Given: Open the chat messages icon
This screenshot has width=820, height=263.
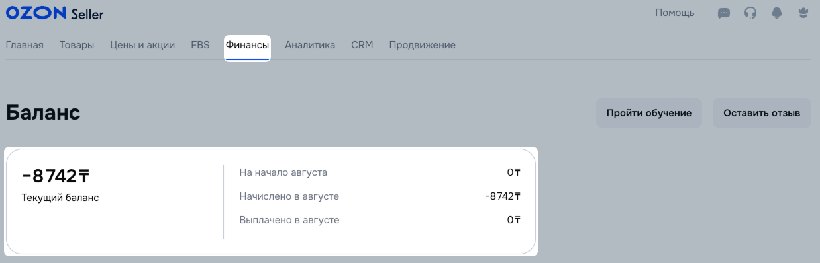Looking at the screenshot, I should (724, 13).
